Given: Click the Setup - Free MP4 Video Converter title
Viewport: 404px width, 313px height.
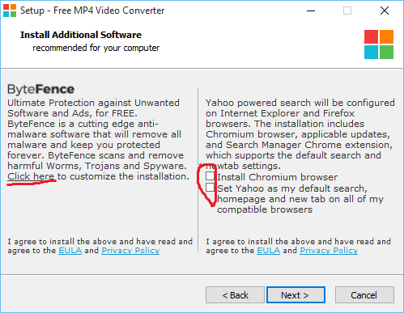Looking at the screenshot, I should click(x=92, y=11).
